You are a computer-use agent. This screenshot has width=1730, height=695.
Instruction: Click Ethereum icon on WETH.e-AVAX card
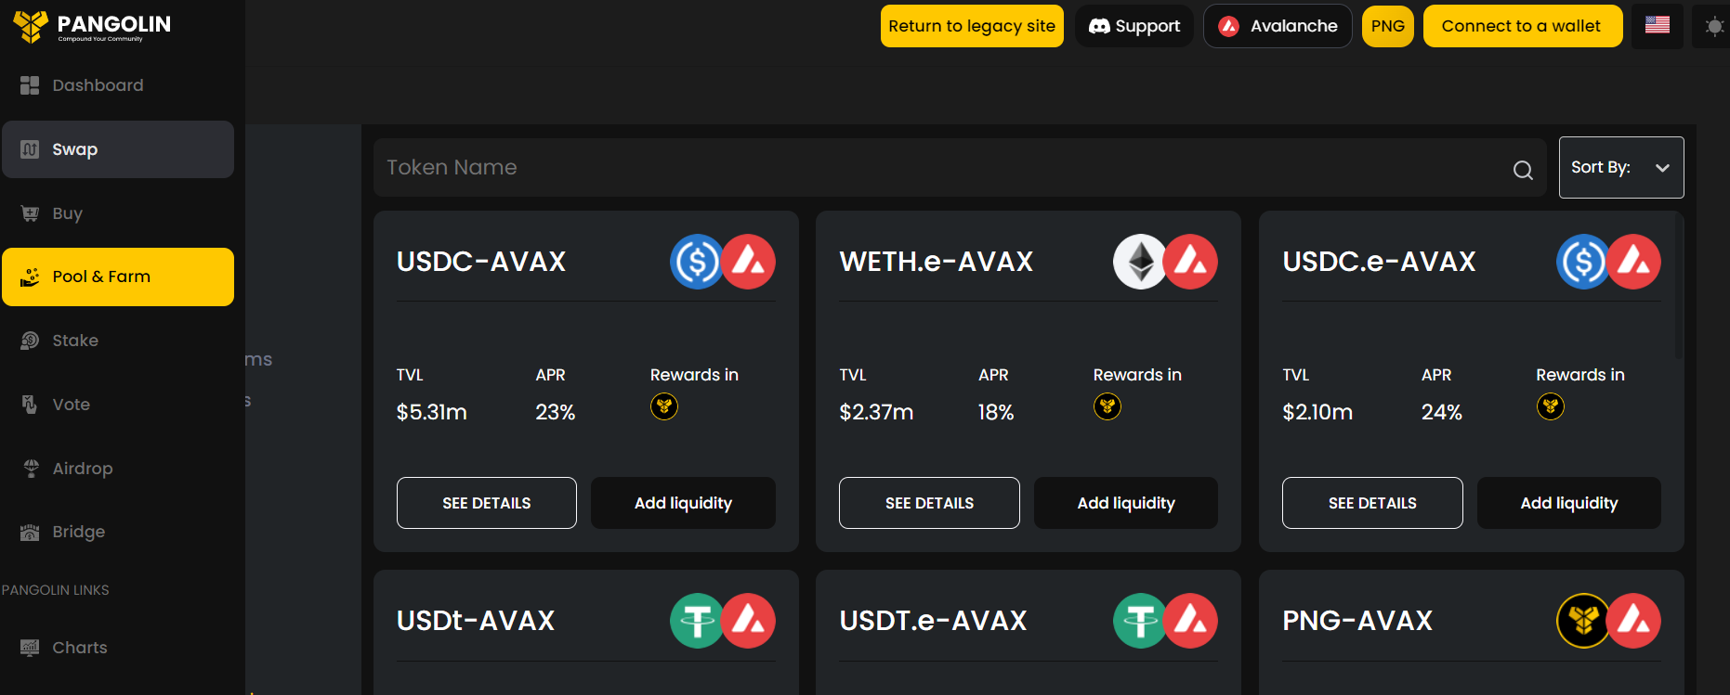(x=1140, y=262)
